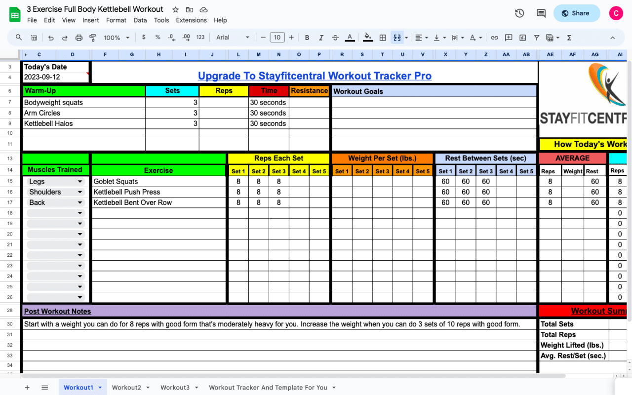Open the text color picker
632x395 pixels.
tap(350, 38)
